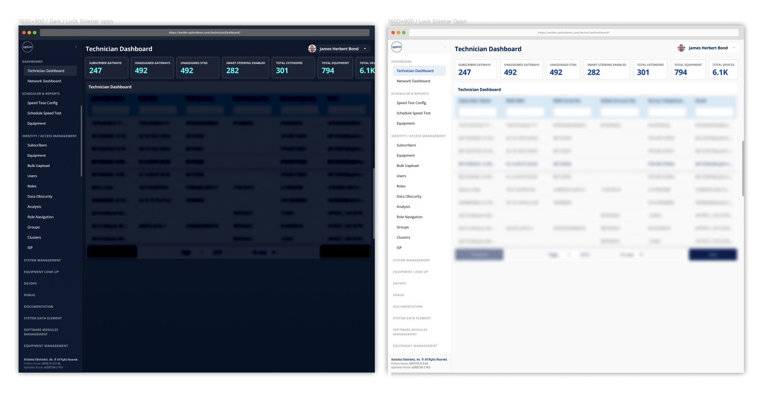This screenshot has width=782, height=398.
Task: Open Users in the dark sidebar
Action: 32,176
